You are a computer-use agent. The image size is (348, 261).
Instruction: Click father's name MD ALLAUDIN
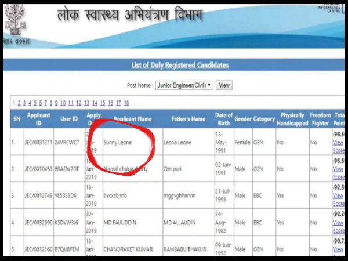[x=180, y=222]
